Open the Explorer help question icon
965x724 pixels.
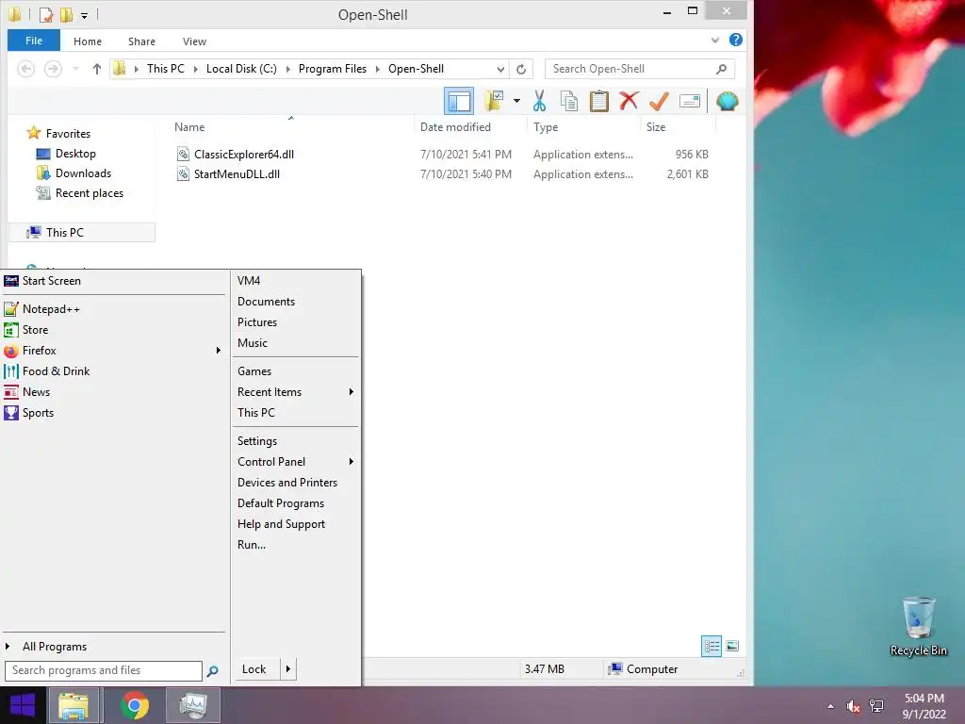pyautogui.click(x=735, y=40)
